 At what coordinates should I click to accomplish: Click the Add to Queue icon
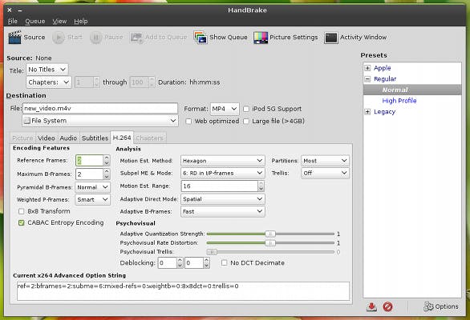[136, 38]
